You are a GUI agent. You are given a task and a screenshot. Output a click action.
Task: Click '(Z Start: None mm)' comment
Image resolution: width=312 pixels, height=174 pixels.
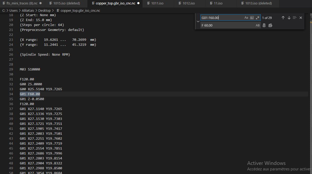pos(38,15)
